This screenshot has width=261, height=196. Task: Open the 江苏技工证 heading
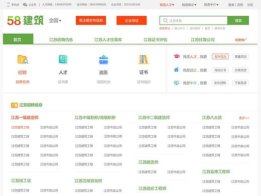tap(21, 180)
